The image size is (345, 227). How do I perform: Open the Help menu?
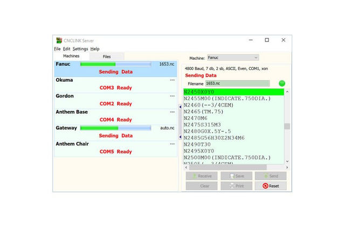tap(95, 49)
